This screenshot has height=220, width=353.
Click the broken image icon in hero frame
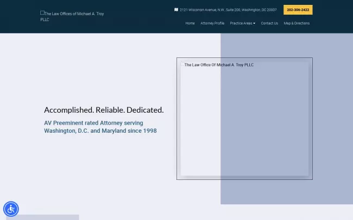point(182,64)
